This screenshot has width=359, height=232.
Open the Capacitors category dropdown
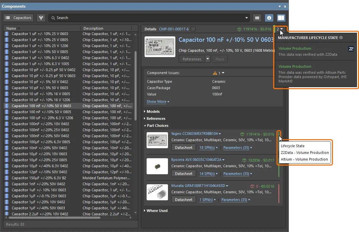point(19,18)
